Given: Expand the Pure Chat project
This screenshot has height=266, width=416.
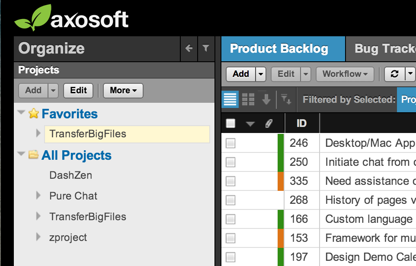Looking at the screenshot, I should (x=38, y=196).
